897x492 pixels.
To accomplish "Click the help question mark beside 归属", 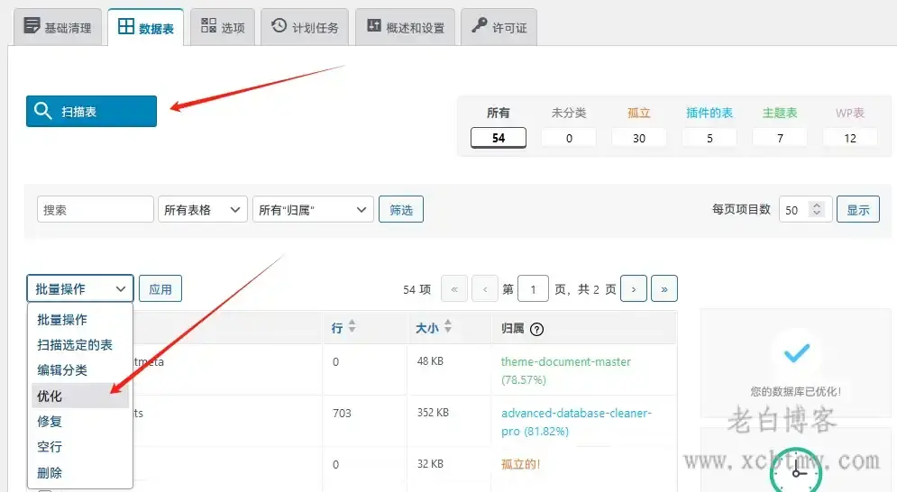I will pos(536,329).
